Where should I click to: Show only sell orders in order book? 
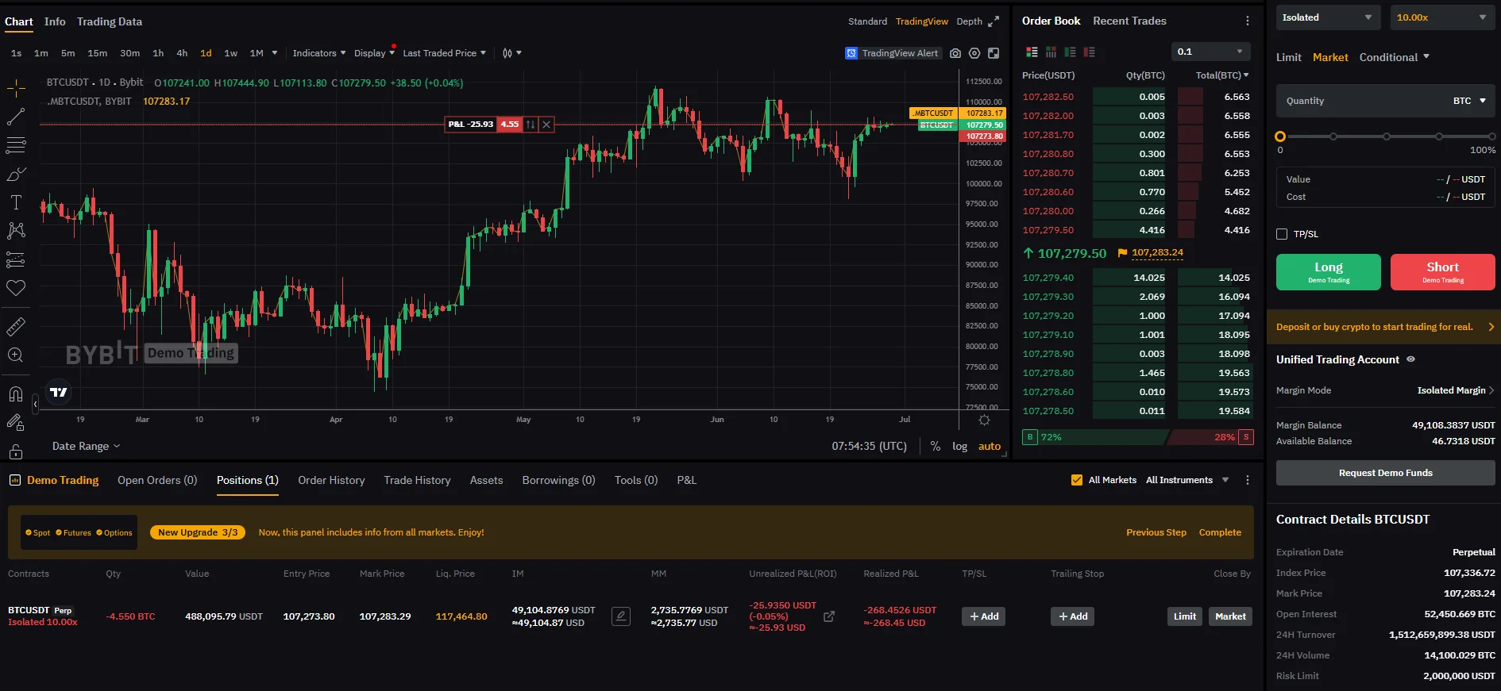click(1089, 52)
